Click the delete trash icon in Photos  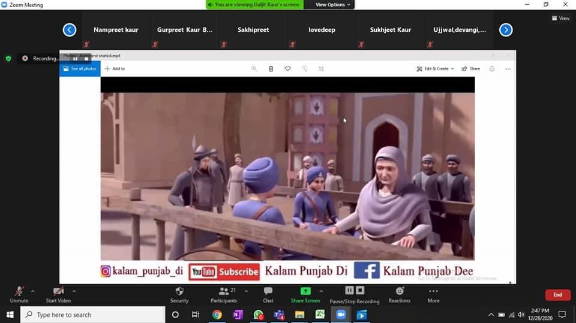[271, 69]
